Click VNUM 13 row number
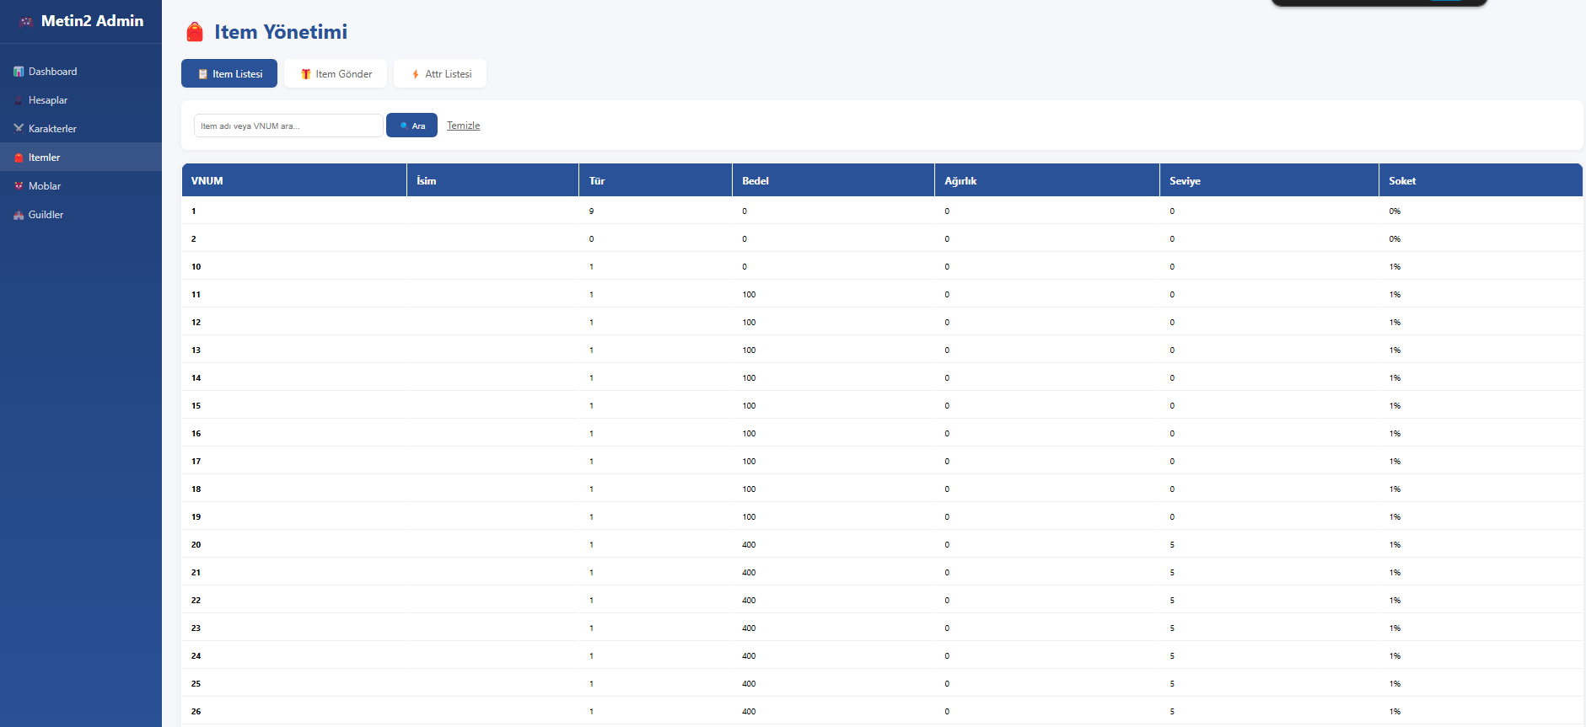The width and height of the screenshot is (1586, 727). click(196, 350)
